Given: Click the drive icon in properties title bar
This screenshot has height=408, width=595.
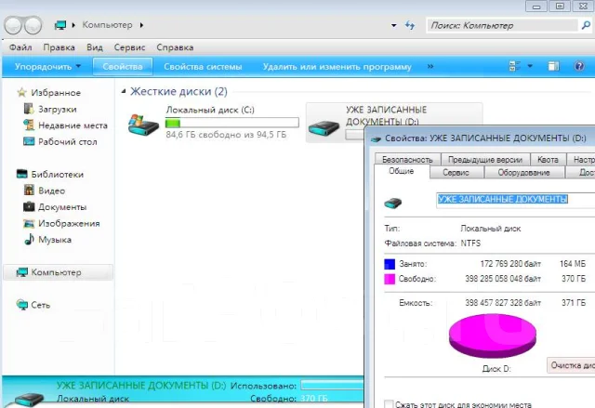Looking at the screenshot, I should (376, 138).
